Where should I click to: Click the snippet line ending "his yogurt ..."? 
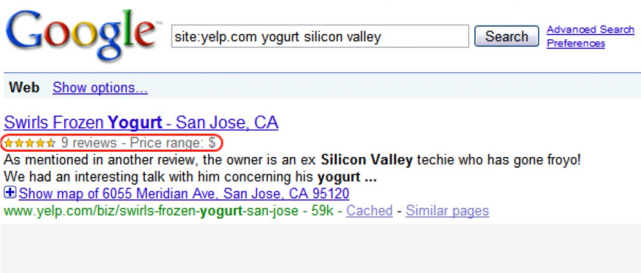(x=190, y=177)
